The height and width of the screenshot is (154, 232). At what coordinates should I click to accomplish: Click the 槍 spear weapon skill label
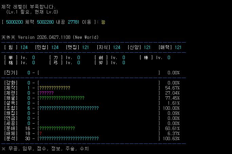coord(11,62)
